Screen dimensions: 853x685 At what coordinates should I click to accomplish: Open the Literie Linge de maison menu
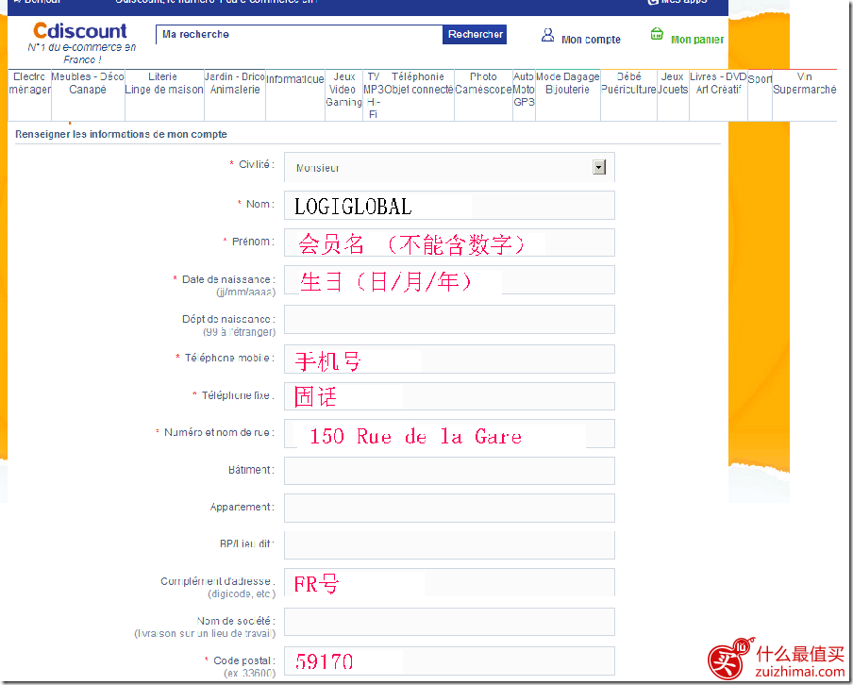pos(164,83)
